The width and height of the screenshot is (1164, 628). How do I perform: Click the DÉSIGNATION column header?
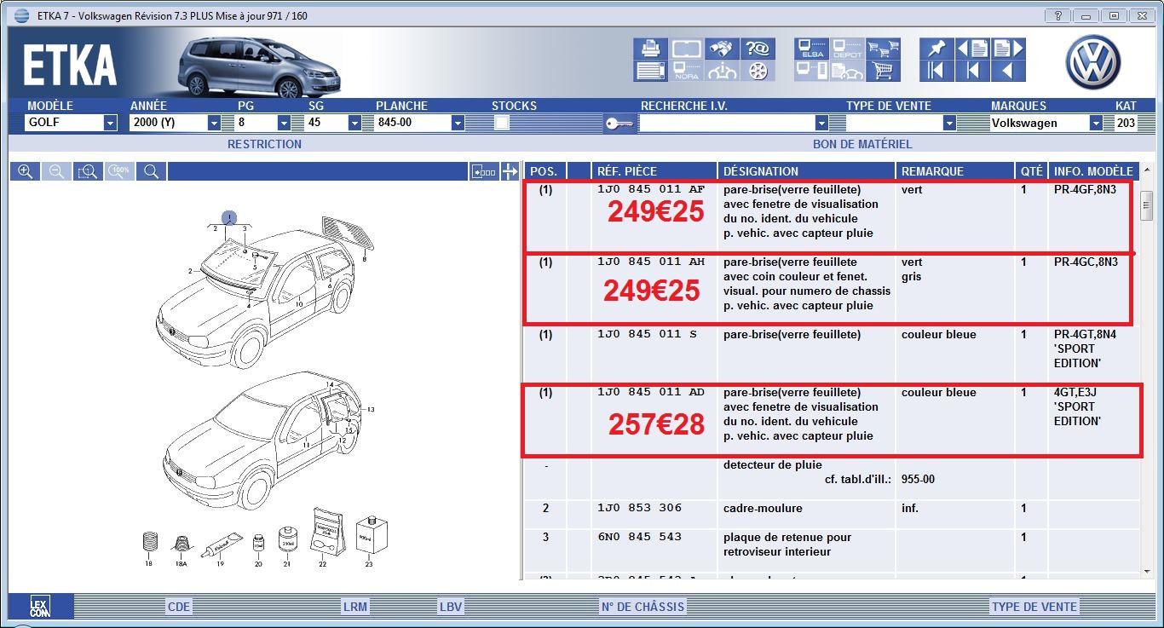point(807,171)
